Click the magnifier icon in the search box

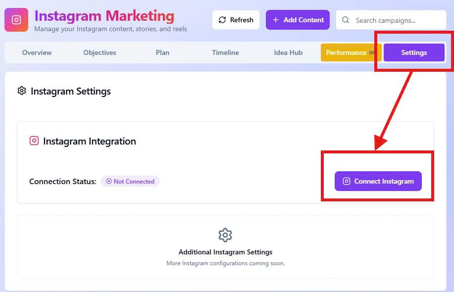pos(346,20)
